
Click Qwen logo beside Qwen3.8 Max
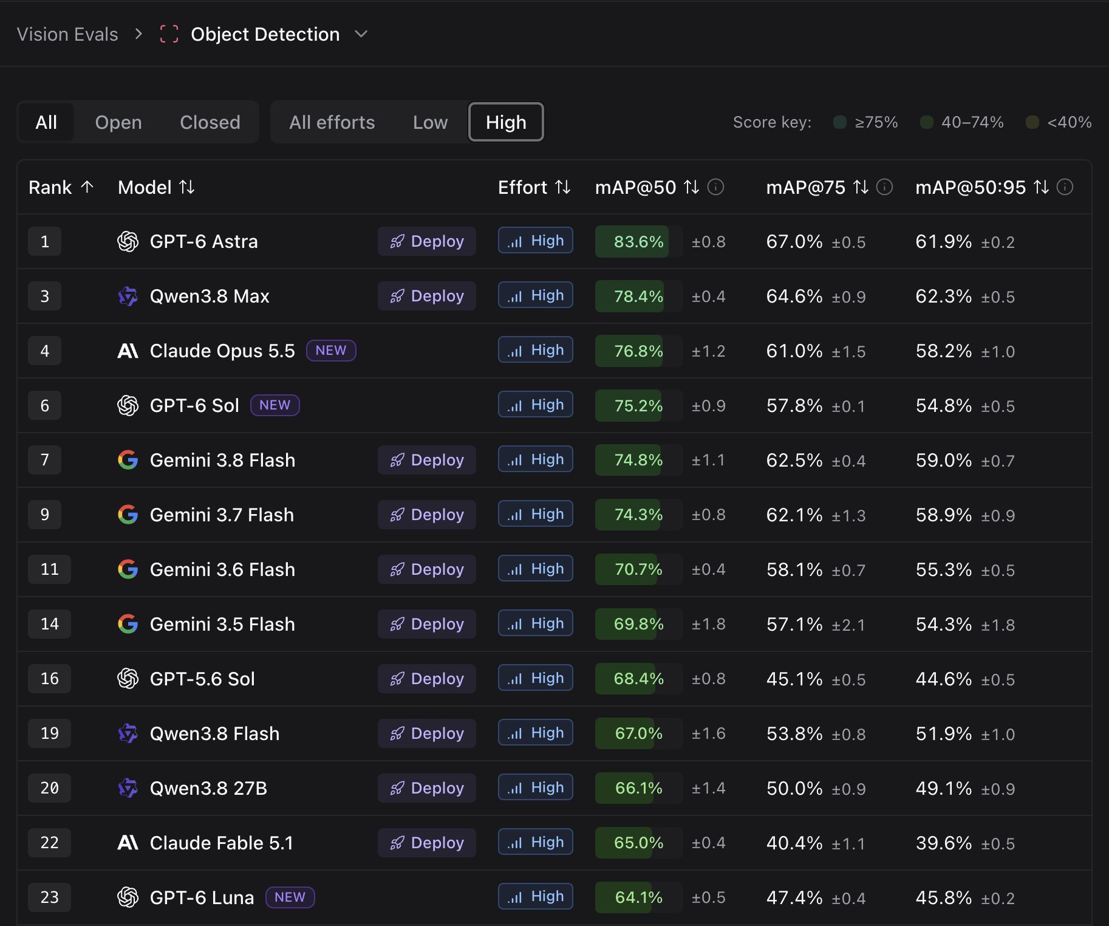coord(128,296)
